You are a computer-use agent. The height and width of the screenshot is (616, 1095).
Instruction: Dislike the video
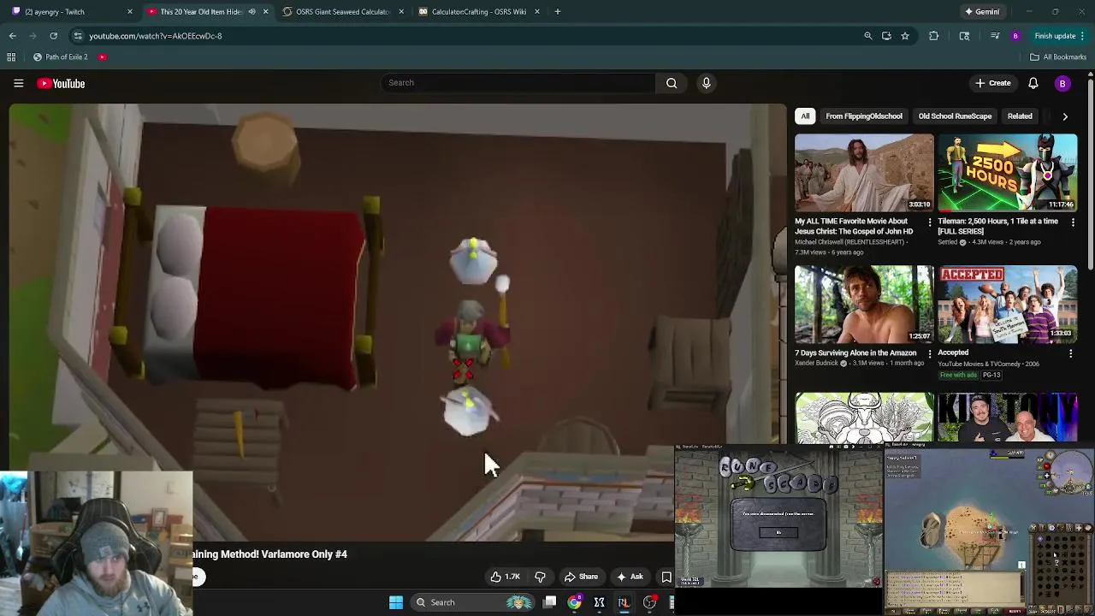[540, 577]
